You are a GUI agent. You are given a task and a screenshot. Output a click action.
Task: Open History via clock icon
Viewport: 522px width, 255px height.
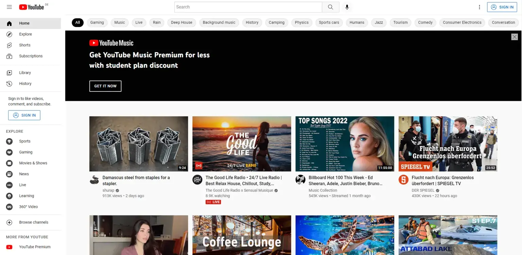[9, 83]
